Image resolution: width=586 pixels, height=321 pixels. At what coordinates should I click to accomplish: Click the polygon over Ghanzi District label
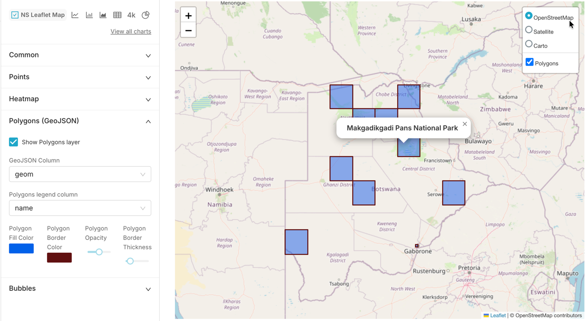pyautogui.click(x=341, y=169)
